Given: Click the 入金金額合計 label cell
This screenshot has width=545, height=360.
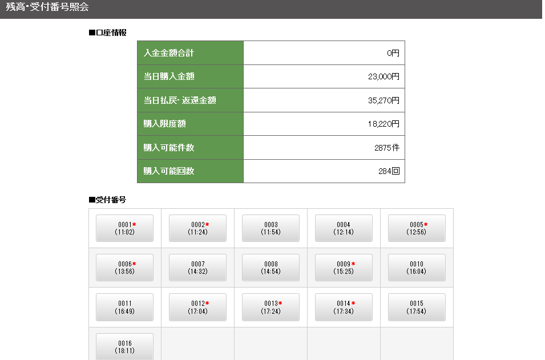Looking at the screenshot, I should 190,53.
